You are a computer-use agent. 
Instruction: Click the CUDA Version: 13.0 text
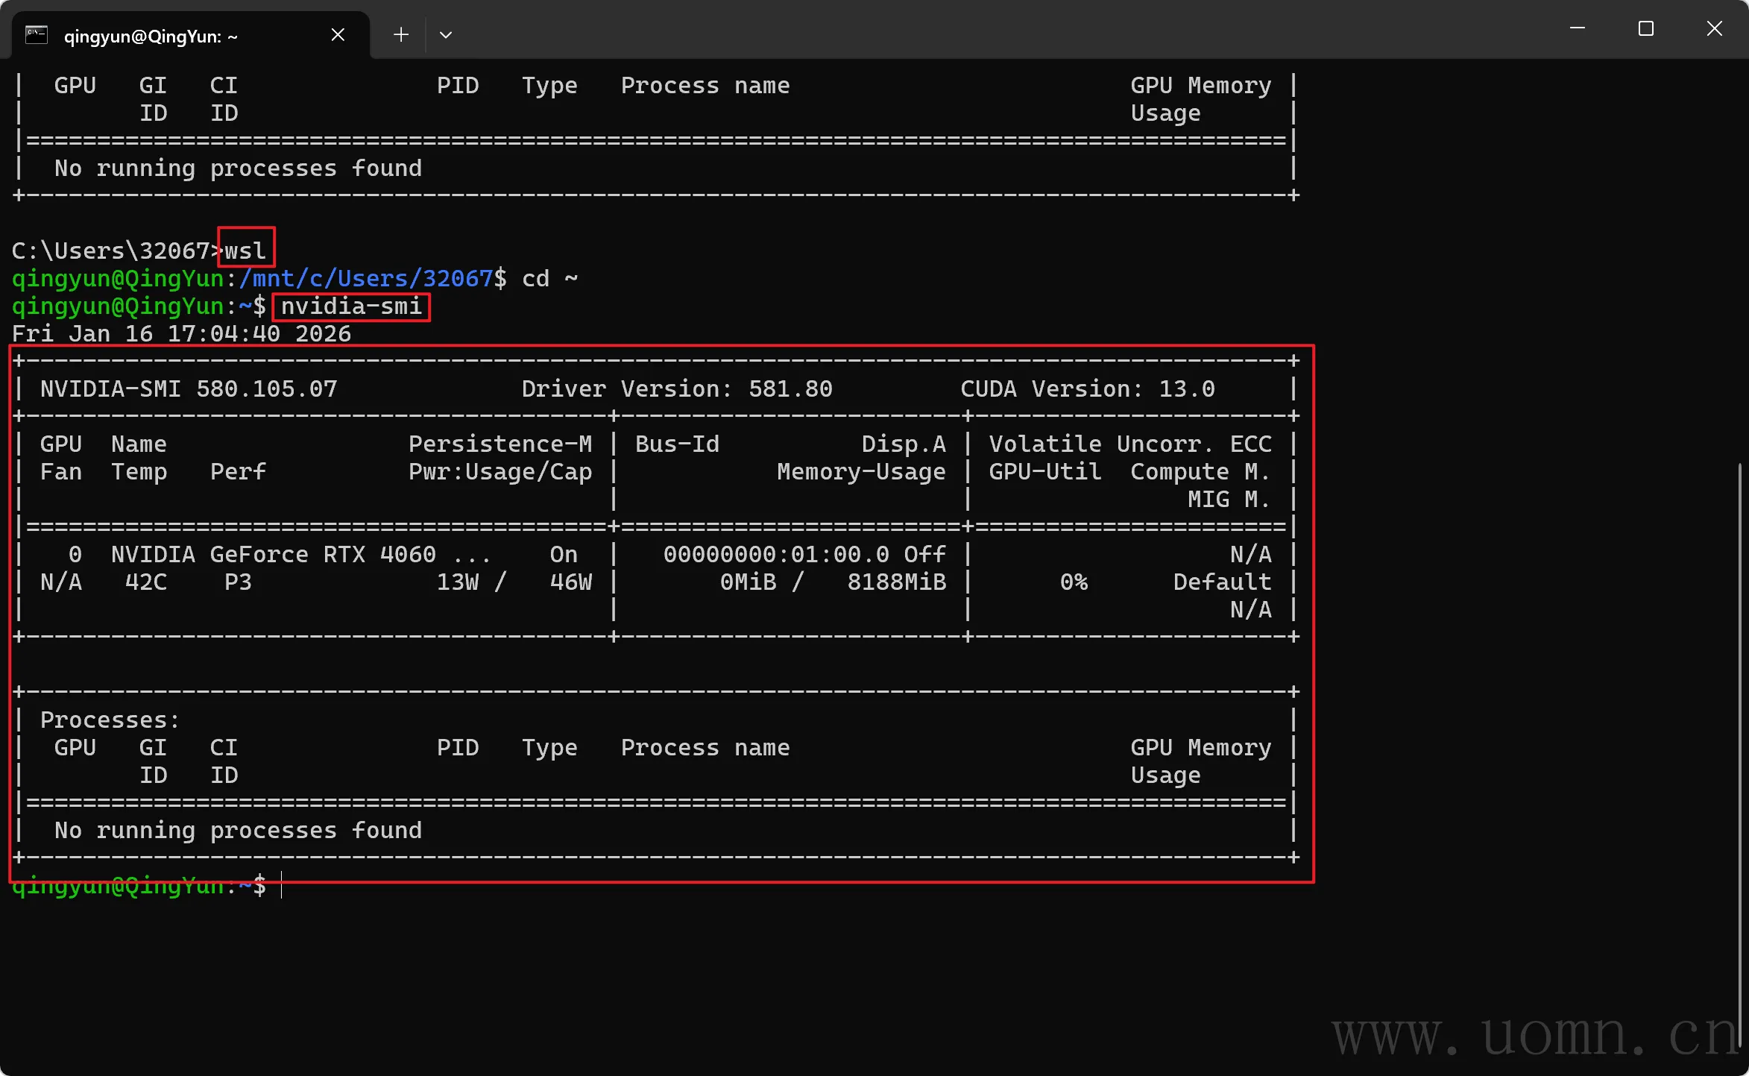point(1087,389)
